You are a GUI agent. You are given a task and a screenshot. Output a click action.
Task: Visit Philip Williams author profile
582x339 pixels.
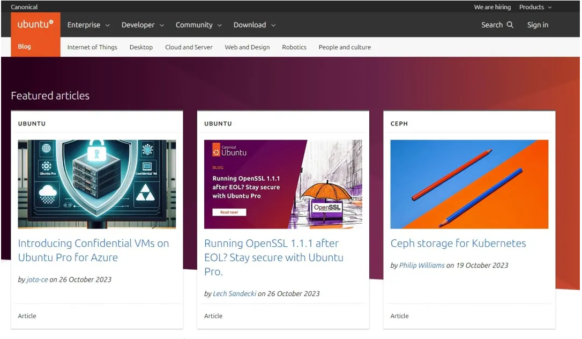click(422, 265)
